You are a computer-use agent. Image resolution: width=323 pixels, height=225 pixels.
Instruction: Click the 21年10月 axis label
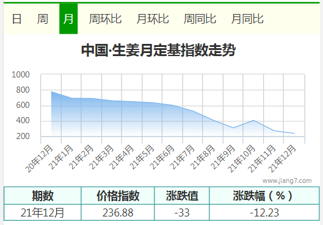(241, 159)
